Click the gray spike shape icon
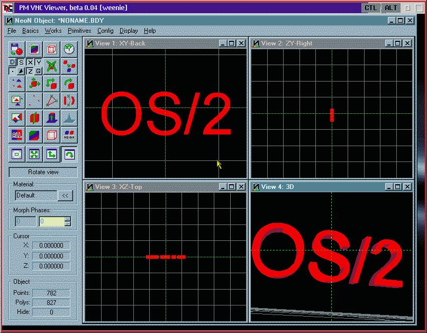The image size is (427, 333). click(x=69, y=118)
